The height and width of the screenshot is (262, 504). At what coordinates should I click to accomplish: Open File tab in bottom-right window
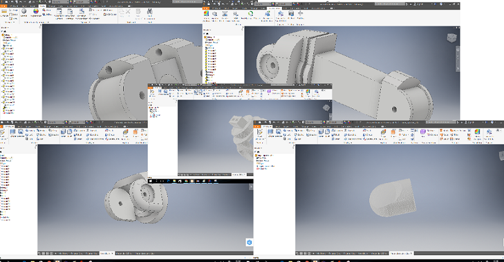tap(257, 126)
